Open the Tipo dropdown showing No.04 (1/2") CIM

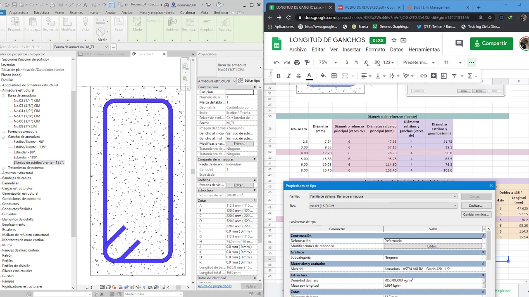point(383,205)
